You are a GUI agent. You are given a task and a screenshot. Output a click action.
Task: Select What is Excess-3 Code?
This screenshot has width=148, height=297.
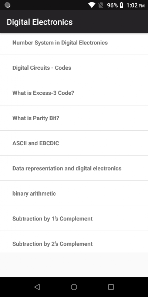[x=74, y=93]
